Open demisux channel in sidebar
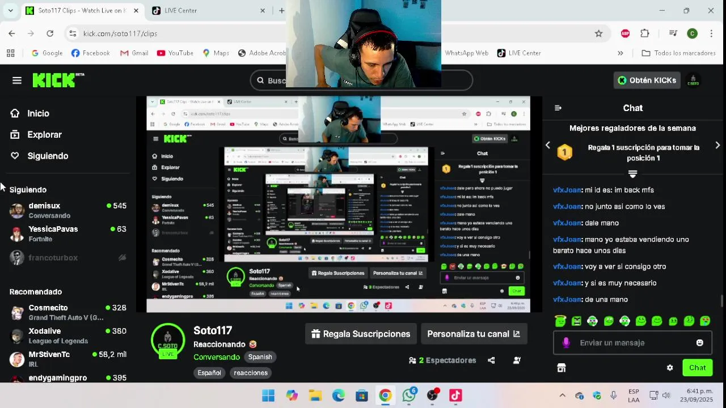Viewport: 726px width, 408px height. click(x=68, y=210)
